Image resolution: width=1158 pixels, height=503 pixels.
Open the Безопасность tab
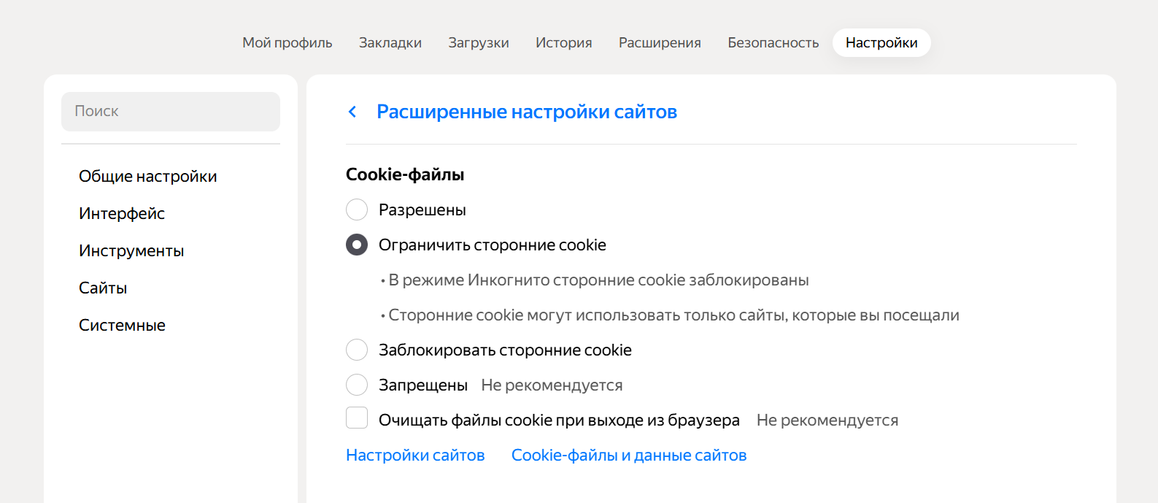point(772,42)
